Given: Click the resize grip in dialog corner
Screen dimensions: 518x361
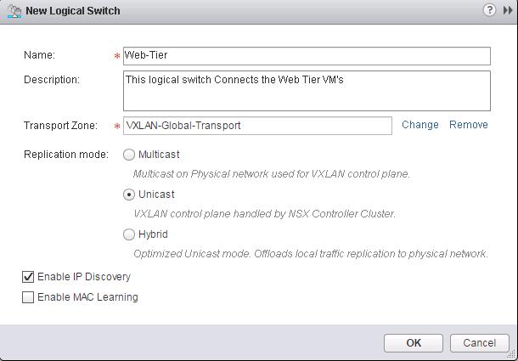Looking at the screenshot, I should click(x=510, y=354).
